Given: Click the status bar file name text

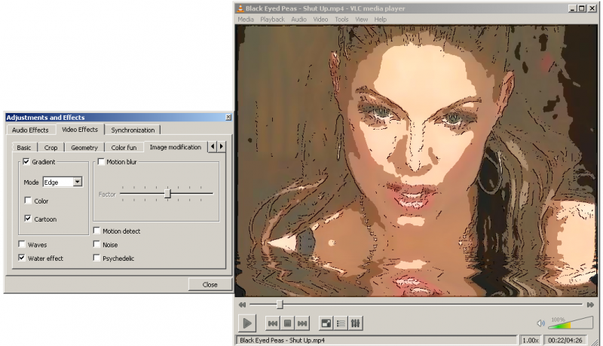Looking at the screenshot, I should tap(282, 340).
